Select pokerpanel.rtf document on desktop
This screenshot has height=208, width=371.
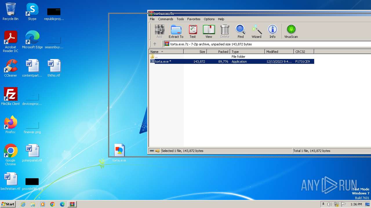click(32, 153)
